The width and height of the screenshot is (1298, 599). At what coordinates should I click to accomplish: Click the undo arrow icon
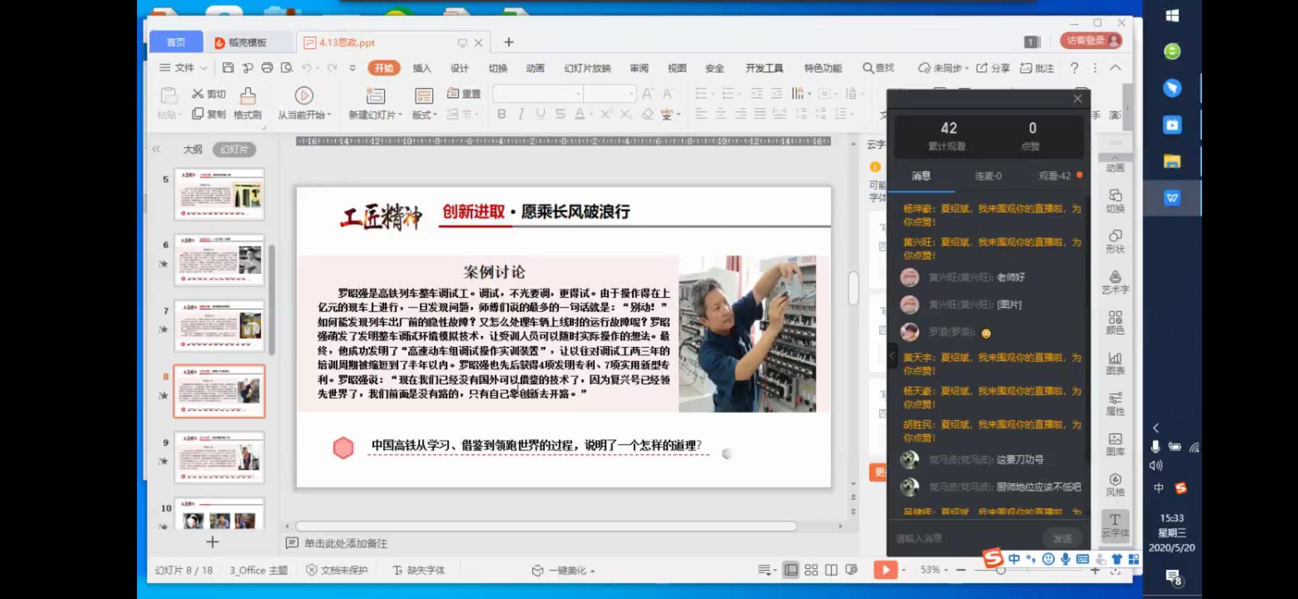306,68
